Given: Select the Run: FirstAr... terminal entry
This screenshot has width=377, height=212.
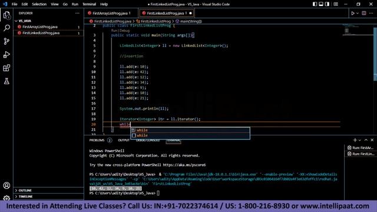Looking at the screenshot, I should point(361,148).
